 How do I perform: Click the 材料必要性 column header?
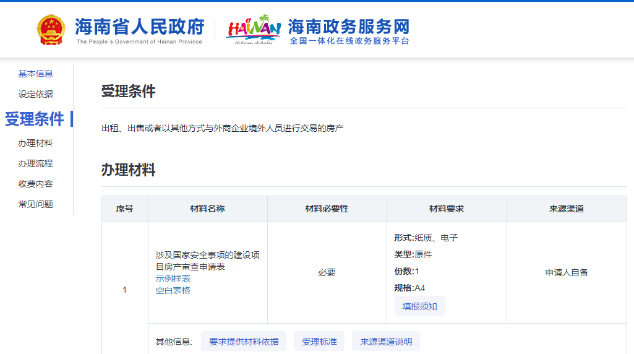click(327, 209)
